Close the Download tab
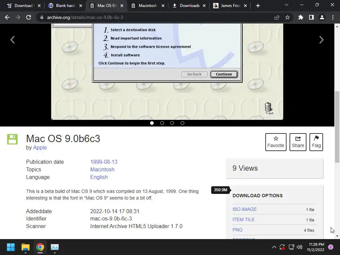Image resolution: width=340 pixels, height=255 pixels. pos(39,6)
